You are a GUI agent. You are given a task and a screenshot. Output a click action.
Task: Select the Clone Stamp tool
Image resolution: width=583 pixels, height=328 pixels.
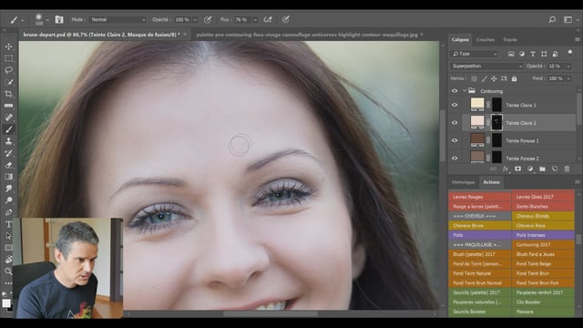click(x=8, y=141)
